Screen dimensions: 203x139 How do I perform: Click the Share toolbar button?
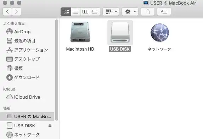pyautogui.click(x=148, y=12)
